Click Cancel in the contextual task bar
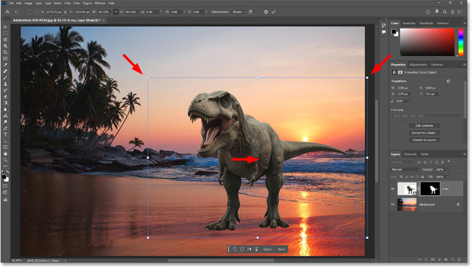Image resolution: width=472 pixels, height=268 pixels. coord(267,249)
